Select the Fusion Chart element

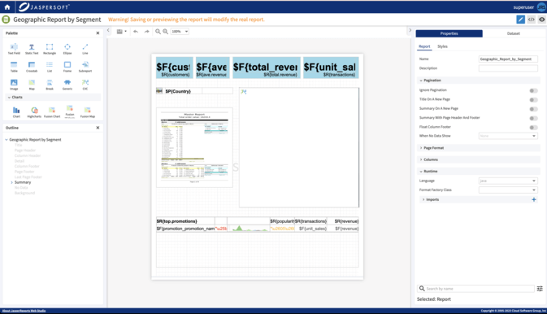click(52, 112)
